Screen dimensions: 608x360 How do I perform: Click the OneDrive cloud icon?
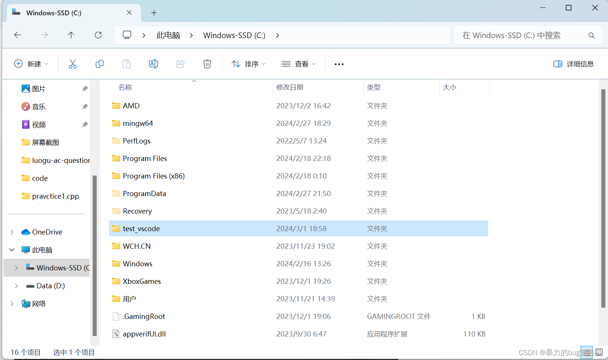[26, 232]
